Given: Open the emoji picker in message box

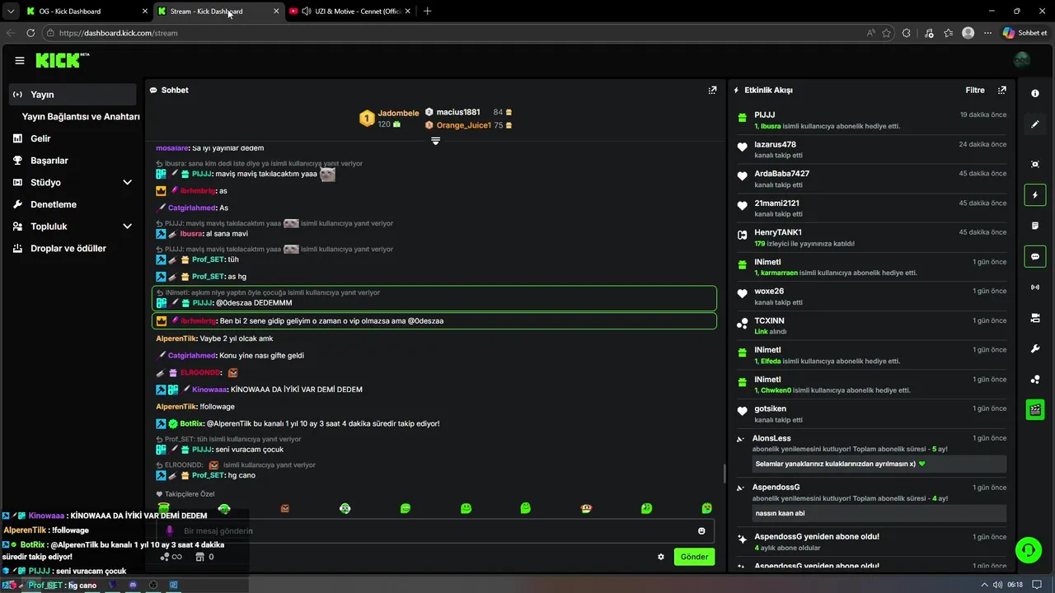Looking at the screenshot, I should (701, 531).
